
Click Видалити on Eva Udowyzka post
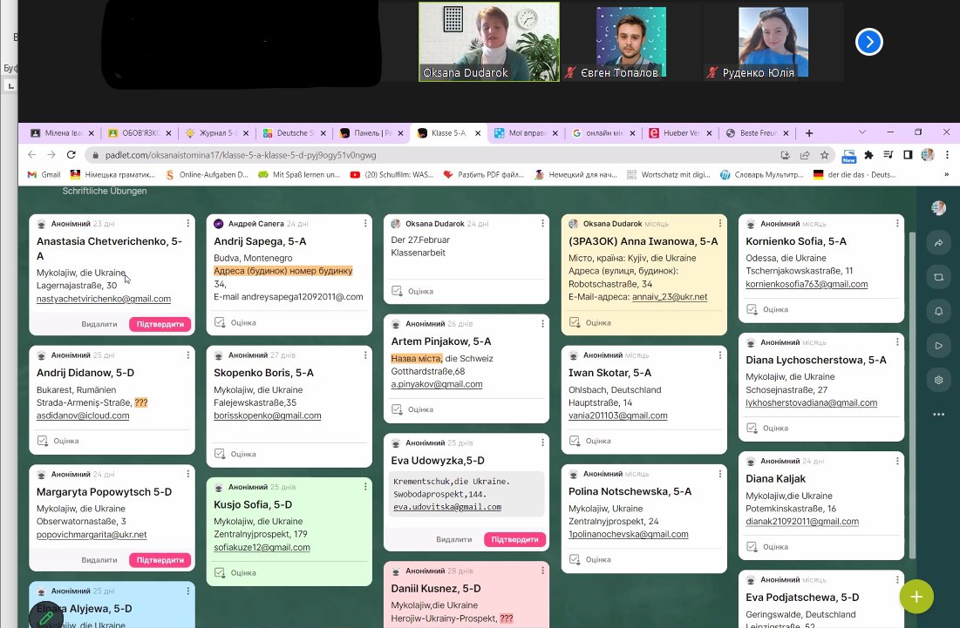[454, 539]
